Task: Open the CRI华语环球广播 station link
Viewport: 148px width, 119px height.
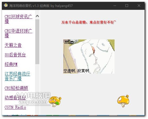Action: (19, 33)
